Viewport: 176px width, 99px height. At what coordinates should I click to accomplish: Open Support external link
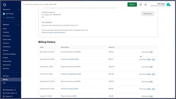9,97
